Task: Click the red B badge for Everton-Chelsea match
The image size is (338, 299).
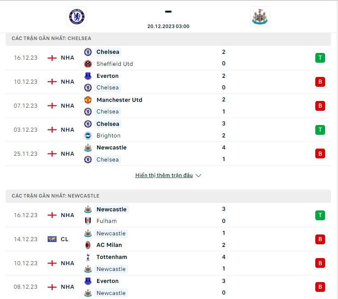Action: pos(320,81)
